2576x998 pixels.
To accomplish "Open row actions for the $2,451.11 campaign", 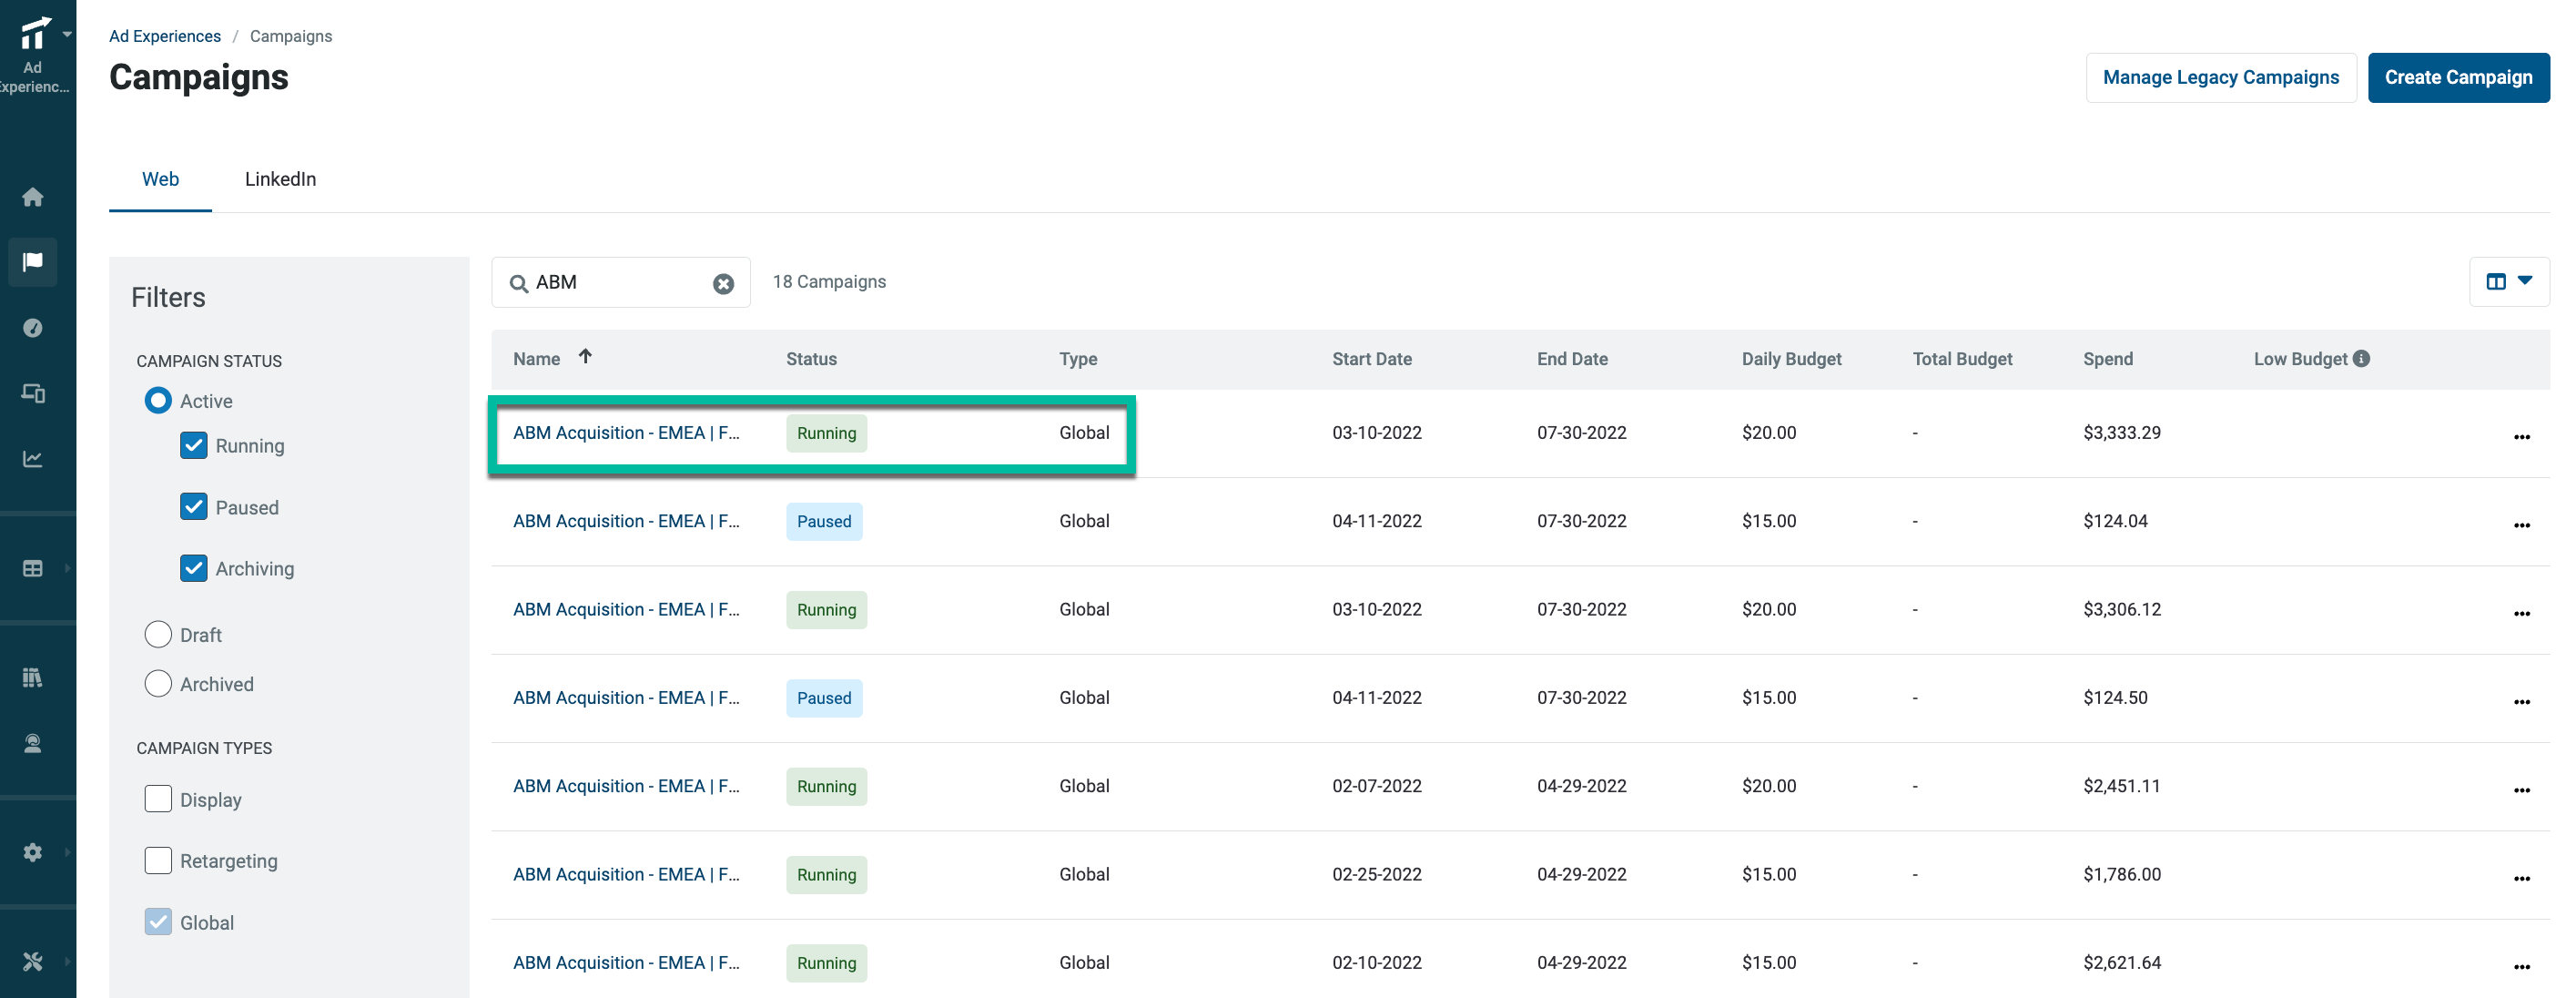I will point(2521,789).
